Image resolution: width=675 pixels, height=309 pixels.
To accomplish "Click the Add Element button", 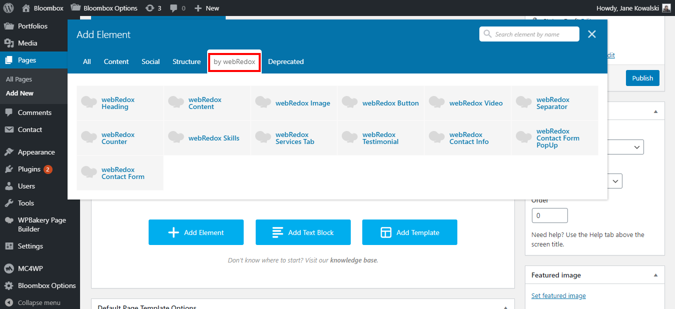I will 196,232.
